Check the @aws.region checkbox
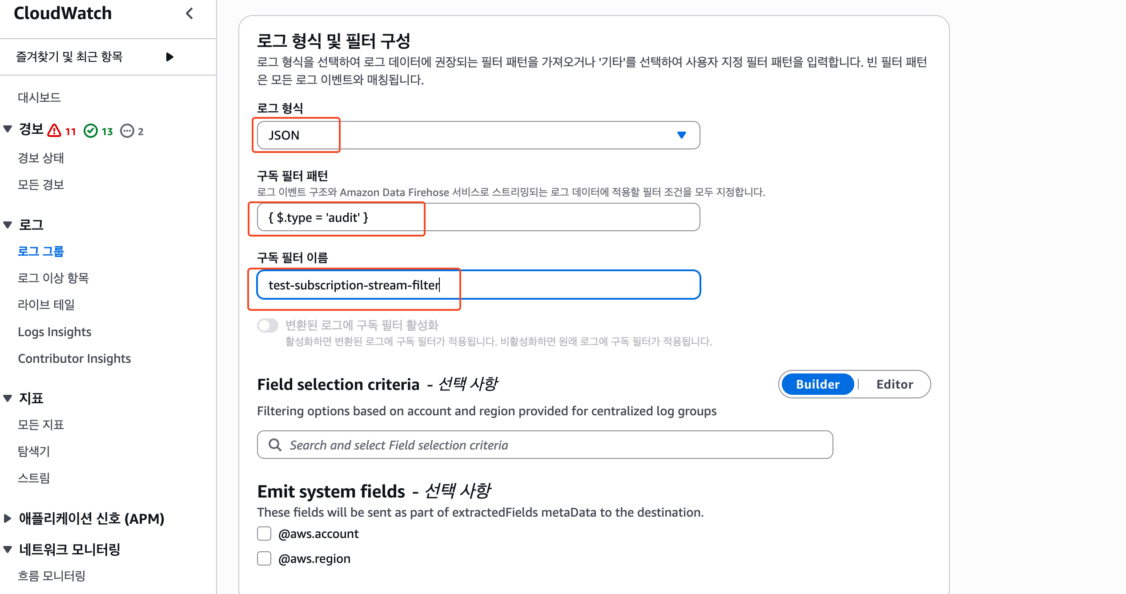The image size is (1126, 594). coord(264,558)
